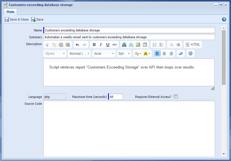This screenshot has width=231, height=161.
Task: Select the Main tab
Action: click(x=10, y=12)
